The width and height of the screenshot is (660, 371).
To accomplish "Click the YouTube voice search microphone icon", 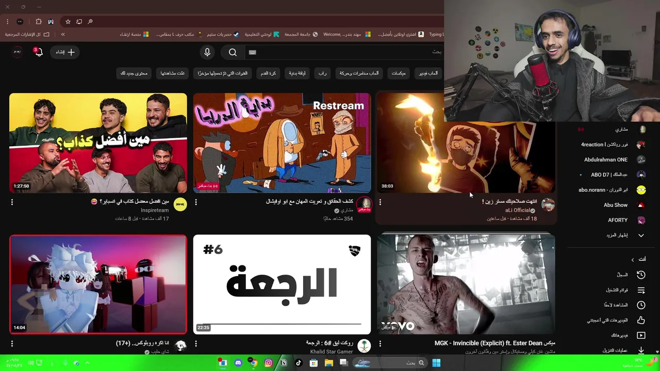I will click(x=207, y=52).
